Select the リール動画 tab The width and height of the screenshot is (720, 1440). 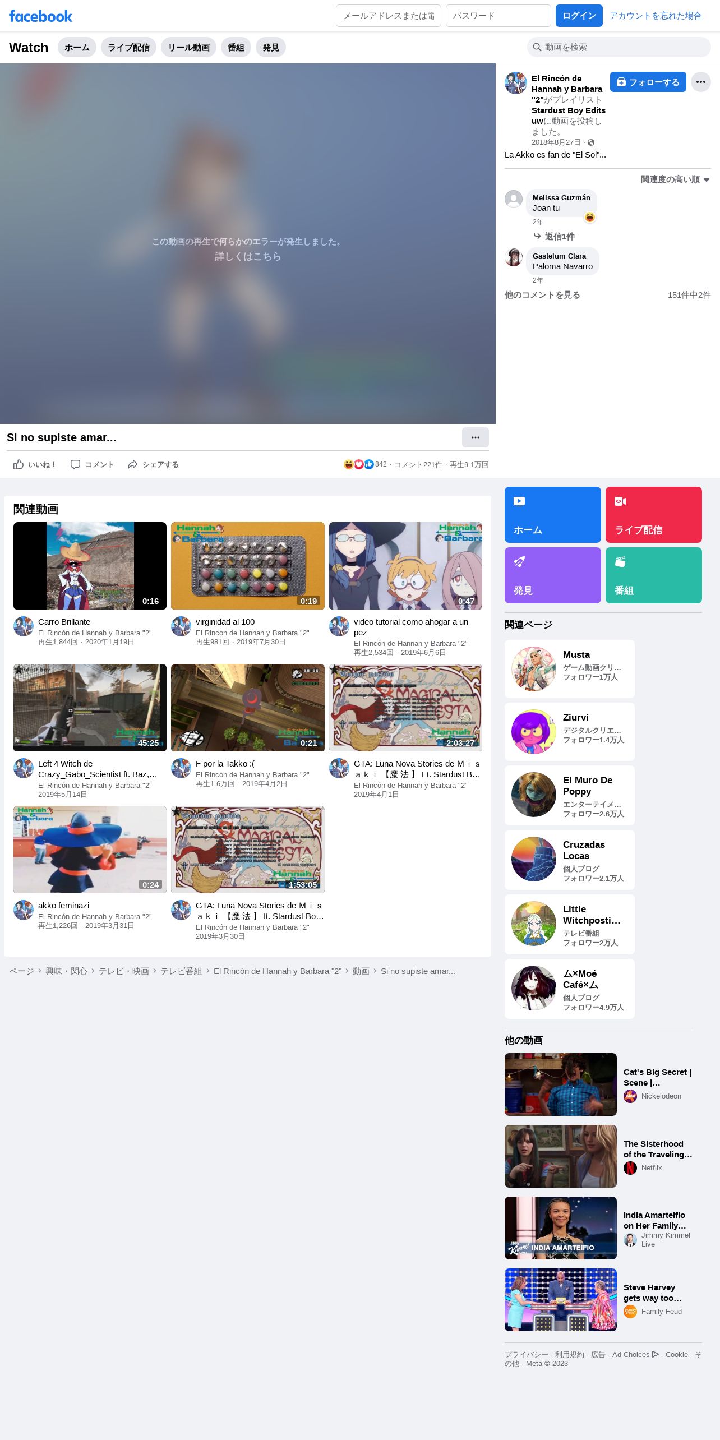tap(188, 48)
